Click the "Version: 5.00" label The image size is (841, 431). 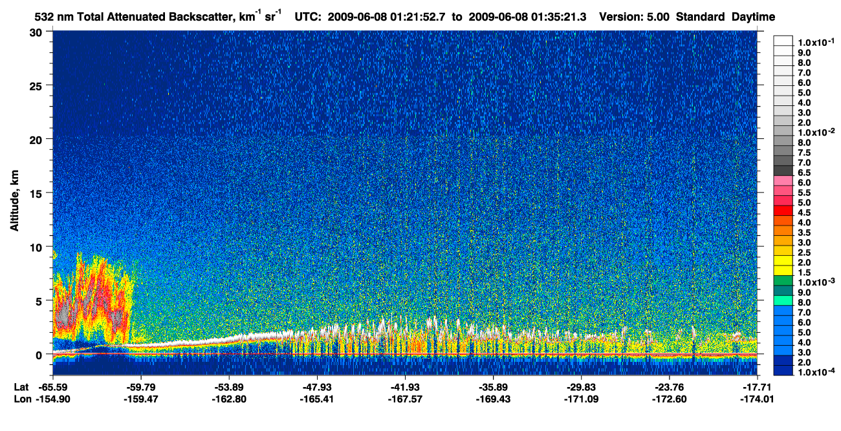tap(635, 17)
